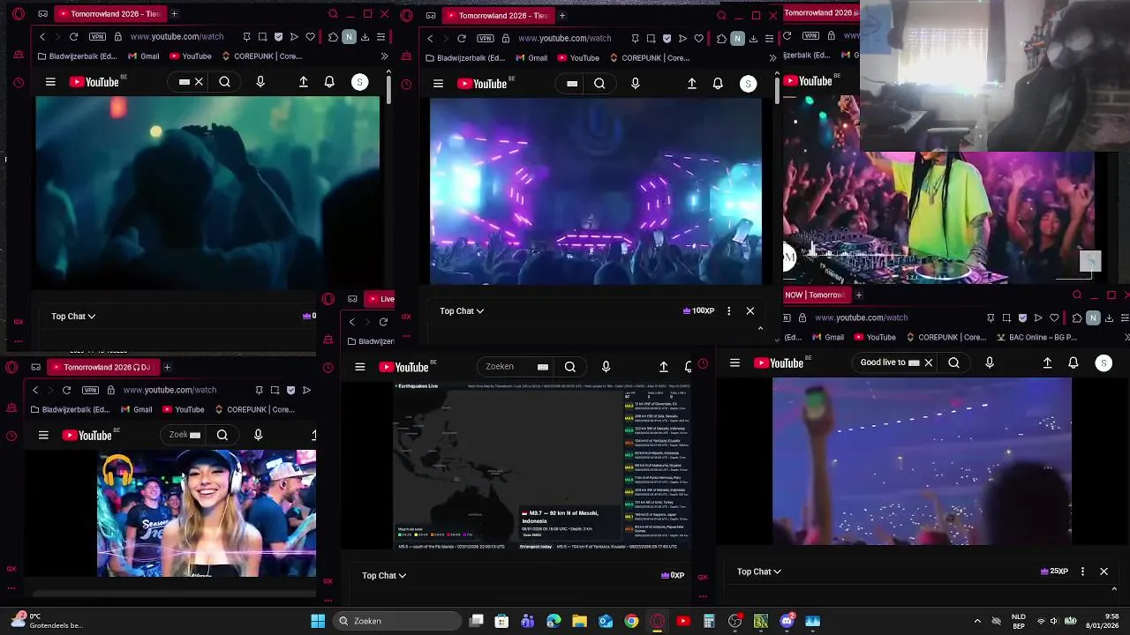Clear YouTube search box in top-left window
Screen dimensions: 1130x635
[x=199, y=82]
